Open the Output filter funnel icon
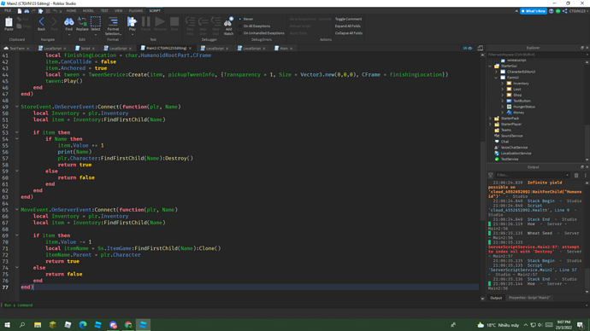Screen dimensions: 590x331 pos(490,175)
